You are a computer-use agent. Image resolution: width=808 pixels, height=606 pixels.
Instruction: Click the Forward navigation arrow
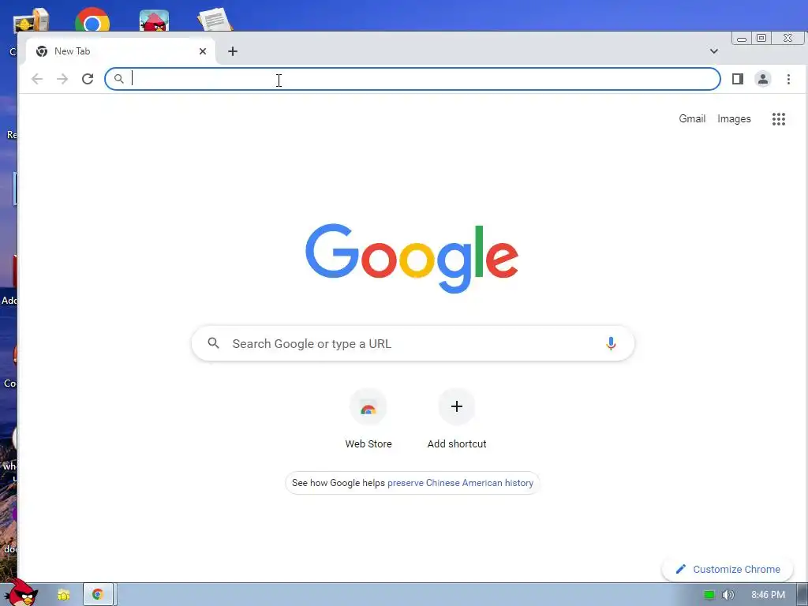click(62, 79)
